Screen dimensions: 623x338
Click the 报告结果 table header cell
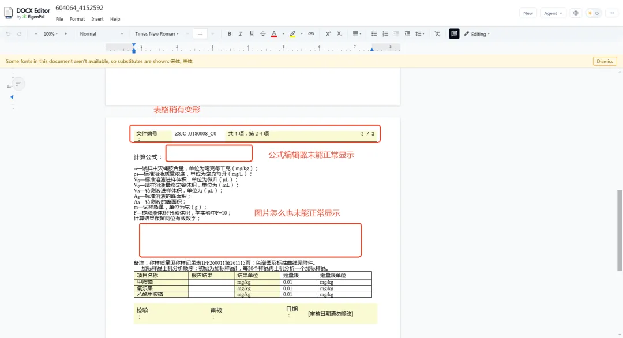[211, 275]
